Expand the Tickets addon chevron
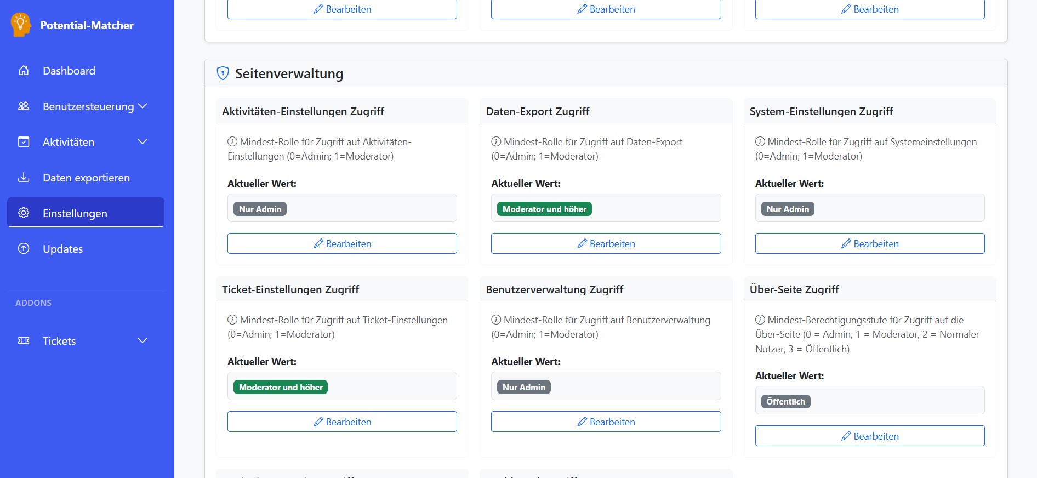Image resolution: width=1037 pixels, height=478 pixels. 143,341
